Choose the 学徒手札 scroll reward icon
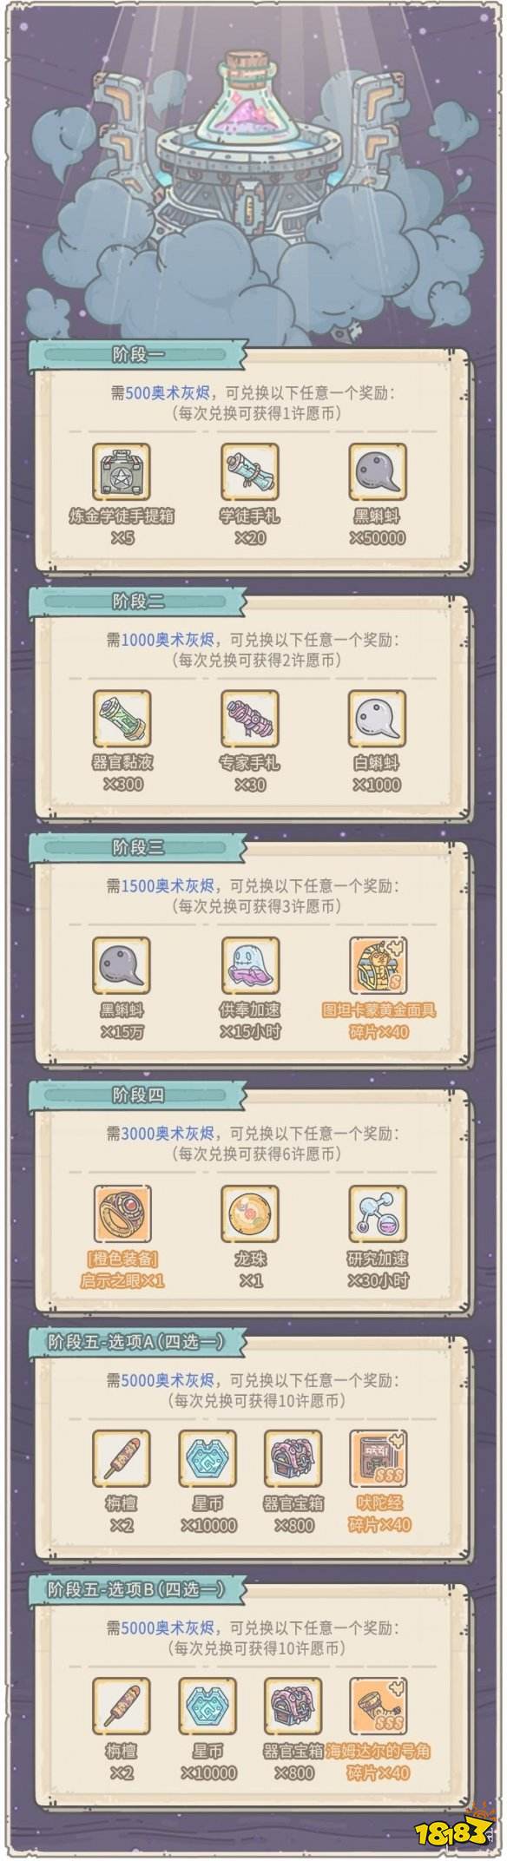 (x=250, y=472)
